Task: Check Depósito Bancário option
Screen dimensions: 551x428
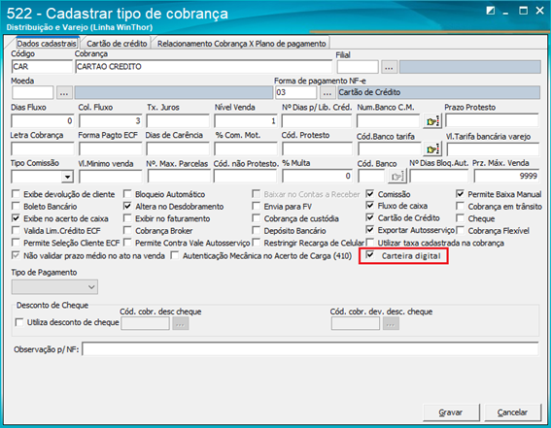Action: point(257,230)
